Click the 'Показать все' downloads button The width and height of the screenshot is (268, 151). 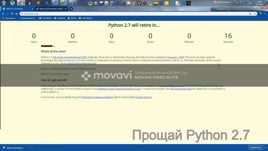[255, 148]
